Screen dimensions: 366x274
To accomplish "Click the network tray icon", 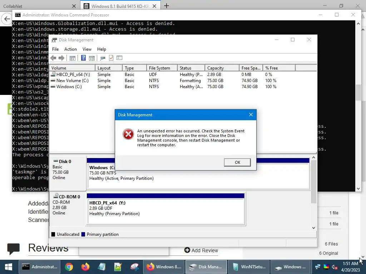I will tap(318, 267).
